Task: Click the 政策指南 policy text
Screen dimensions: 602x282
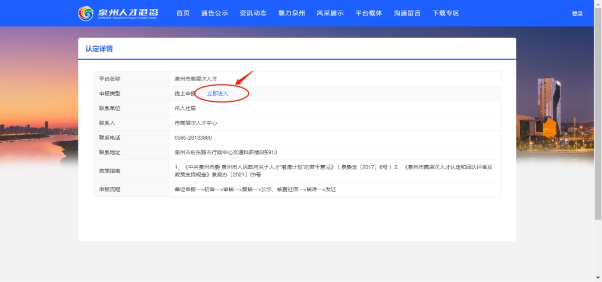Action: [333, 170]
